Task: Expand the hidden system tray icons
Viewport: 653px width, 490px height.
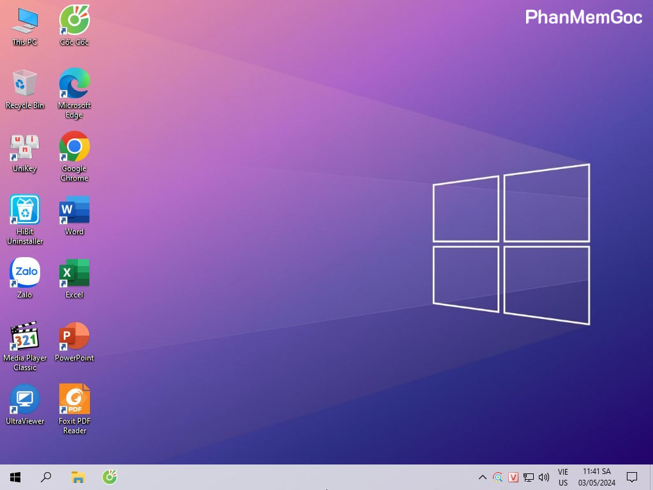Action: tap(482, 477)
